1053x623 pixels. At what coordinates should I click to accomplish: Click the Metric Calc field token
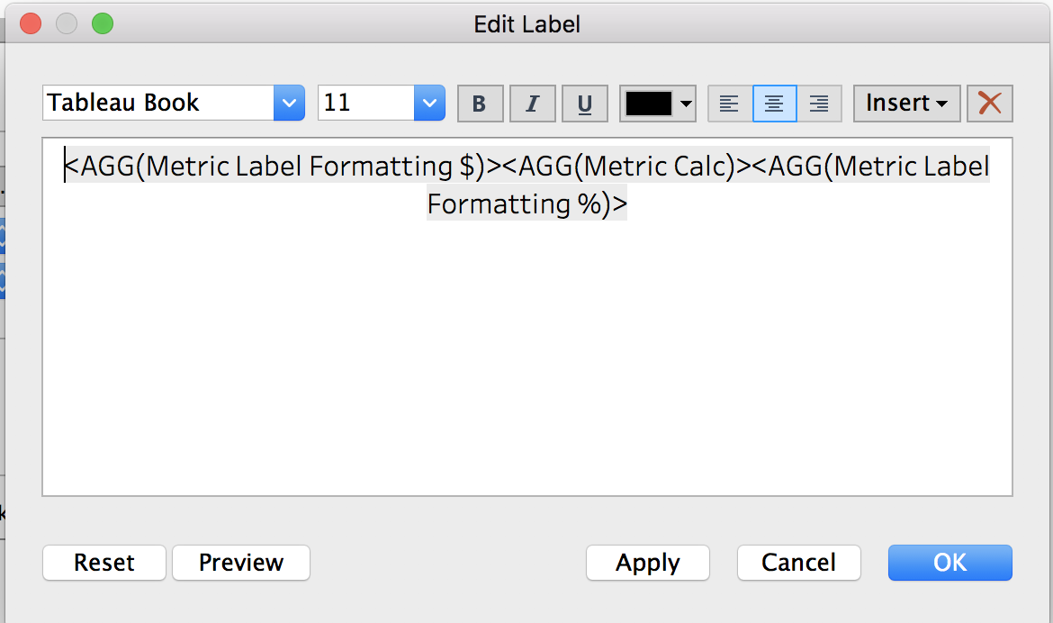(x=626, y=166)
